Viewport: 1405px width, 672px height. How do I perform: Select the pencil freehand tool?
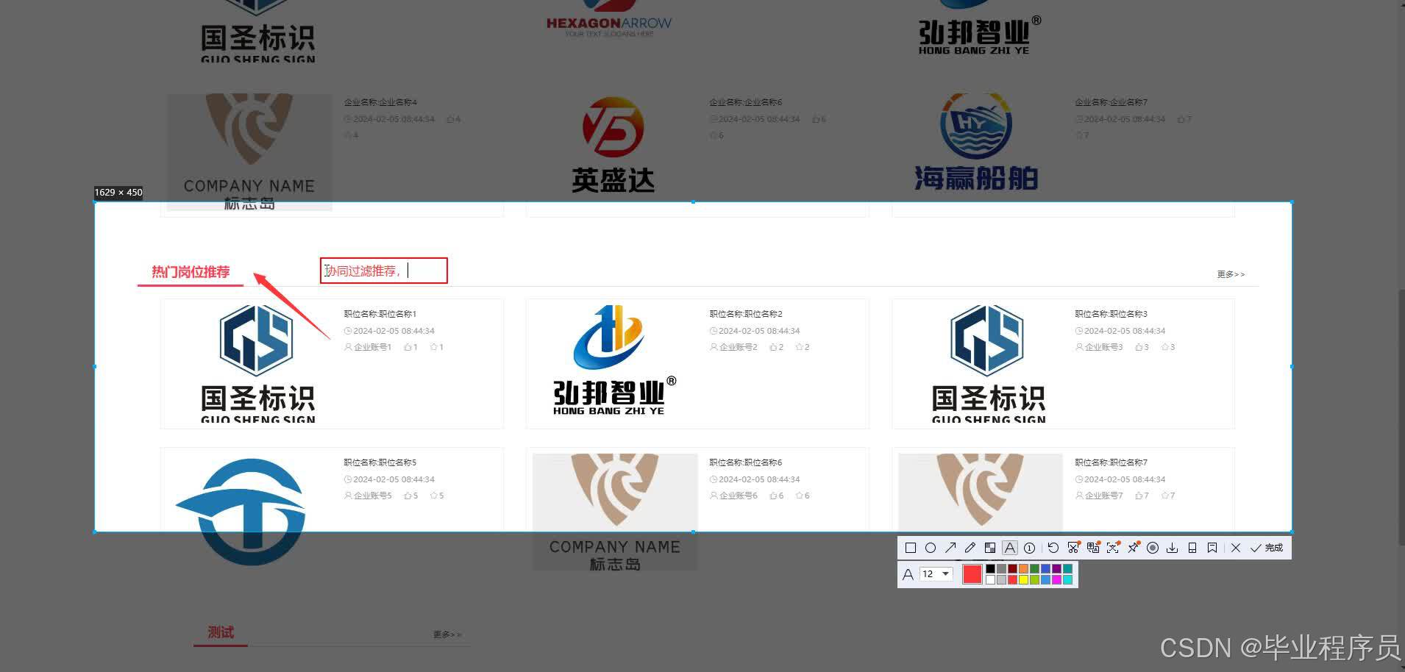pos(970,548)
